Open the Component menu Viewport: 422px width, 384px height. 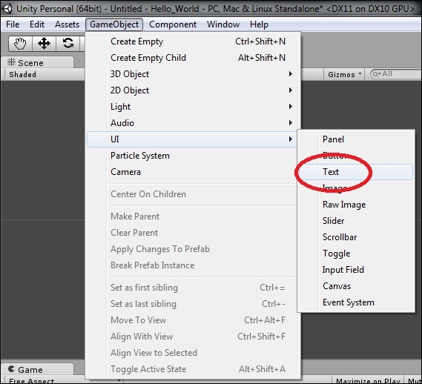[x=173, y=24]
